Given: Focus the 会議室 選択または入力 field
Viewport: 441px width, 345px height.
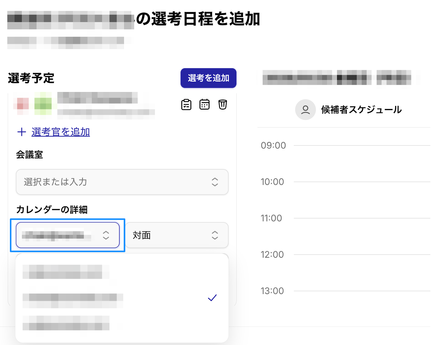Looking at the screenshot, I should click(x=110, y=182).
